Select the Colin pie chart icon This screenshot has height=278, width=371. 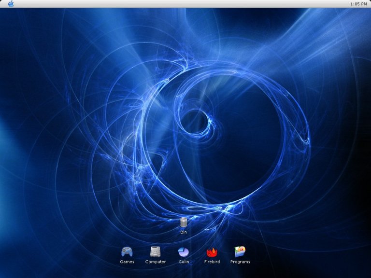[x=184, y=251]
